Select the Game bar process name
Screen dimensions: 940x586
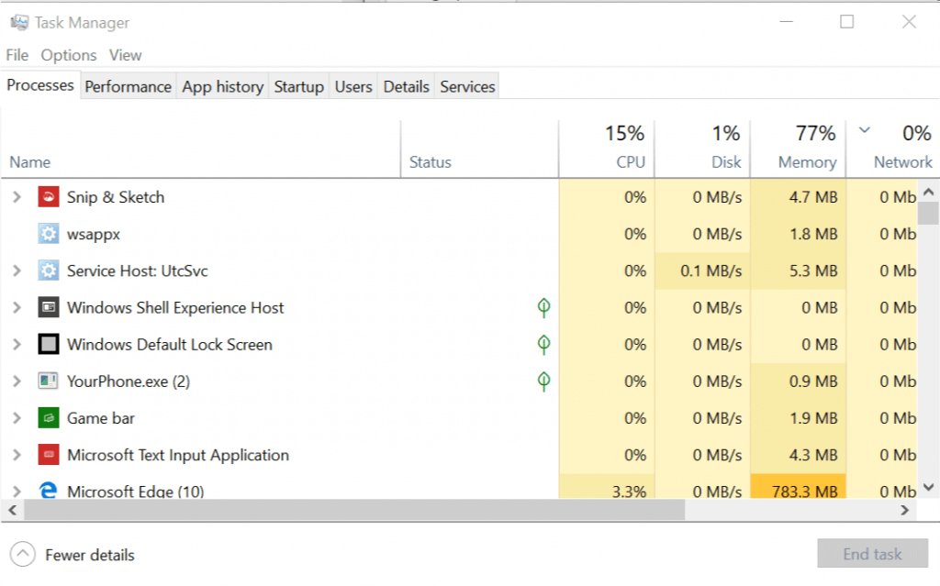click(x=101, y=418)
